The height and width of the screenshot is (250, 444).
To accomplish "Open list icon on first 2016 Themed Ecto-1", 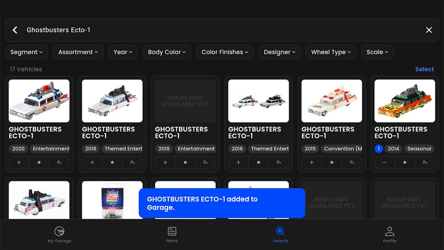I will [132, 163].
